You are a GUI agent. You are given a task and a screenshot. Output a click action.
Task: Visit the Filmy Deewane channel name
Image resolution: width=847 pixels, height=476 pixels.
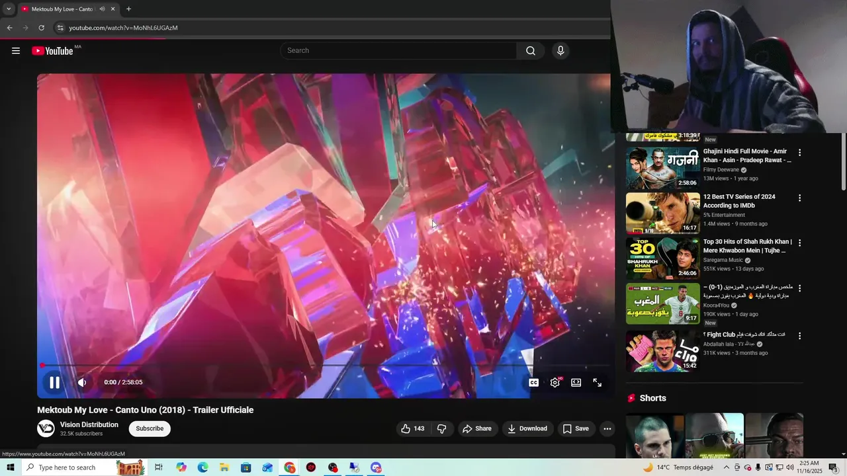coord(721,170)
